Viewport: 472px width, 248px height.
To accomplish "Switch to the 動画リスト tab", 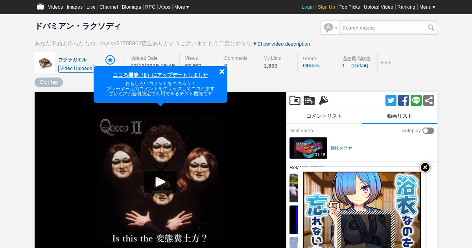I will click(x=400, y=116).
